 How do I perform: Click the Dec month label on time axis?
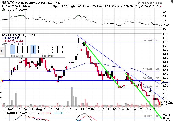(x=149, y=109)
